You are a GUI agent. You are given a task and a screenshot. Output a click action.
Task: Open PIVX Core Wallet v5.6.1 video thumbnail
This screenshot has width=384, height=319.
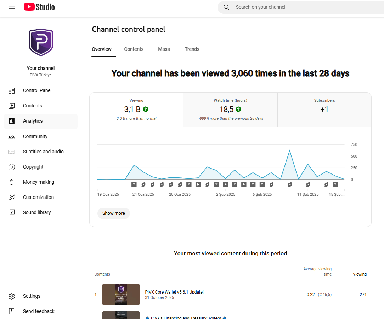121,294
